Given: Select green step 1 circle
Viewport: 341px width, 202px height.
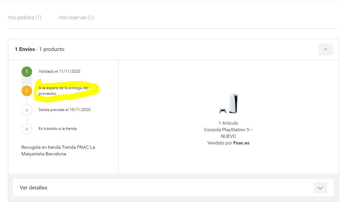Looking at the screenshot, I should pyautogui.click(x=27, y=72).
